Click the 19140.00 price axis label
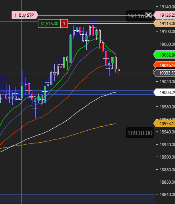This screenshot has width=175, height=204. tap(167, 7)
